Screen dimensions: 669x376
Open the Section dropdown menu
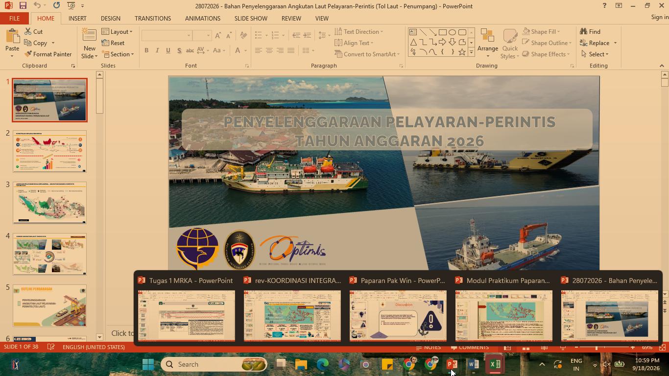click(x=118, y=54)
